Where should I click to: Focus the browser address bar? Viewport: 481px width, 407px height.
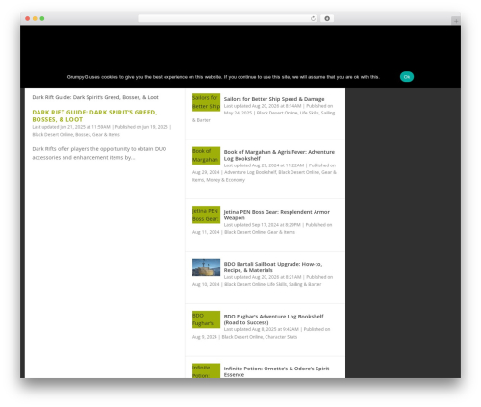[228, 18]
